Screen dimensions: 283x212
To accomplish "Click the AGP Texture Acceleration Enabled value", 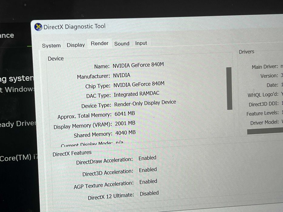I will pyautogui.click(x=148, y=181).
